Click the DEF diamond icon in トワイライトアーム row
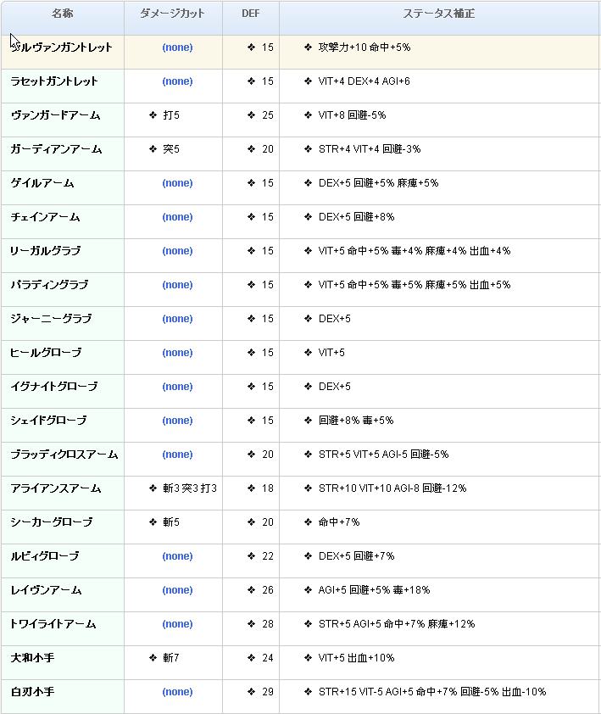Image resolution: width=601 pixels, height=714 pixels. 251,624
